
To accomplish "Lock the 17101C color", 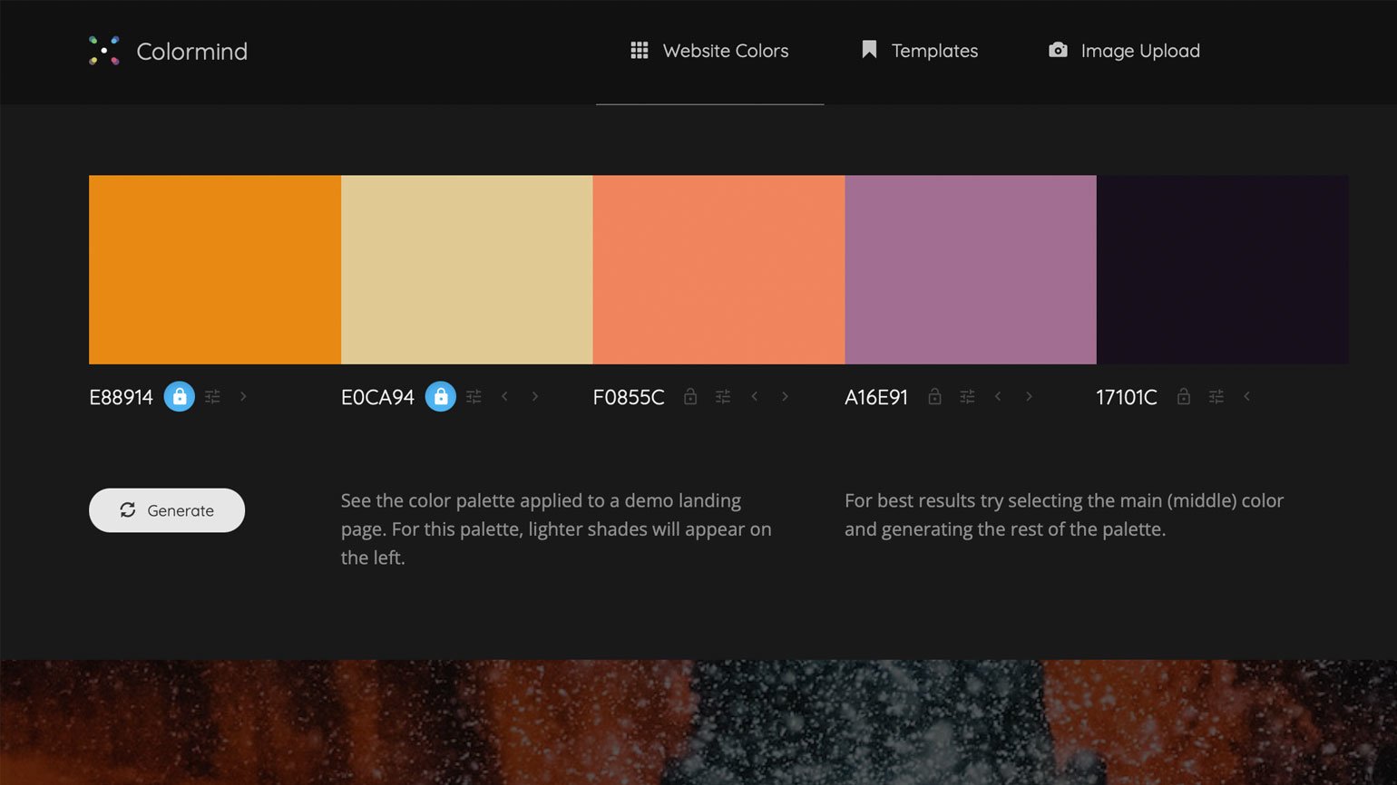I will (x=1184, y=396).
